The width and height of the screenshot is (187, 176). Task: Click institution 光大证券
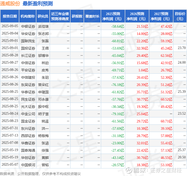pyautogui.click(x=28, y=107)
